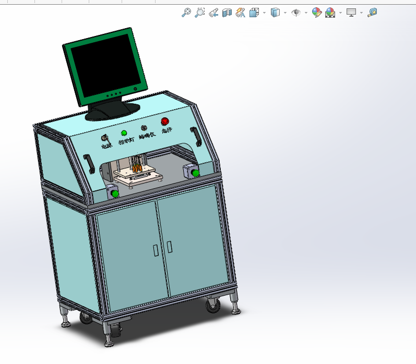
Task: Click the Display Style icon
Action: pos(276,13)
